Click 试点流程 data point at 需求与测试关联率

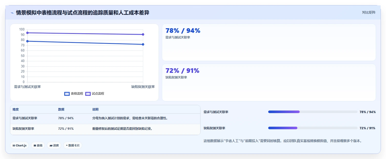tap(27, 33)
